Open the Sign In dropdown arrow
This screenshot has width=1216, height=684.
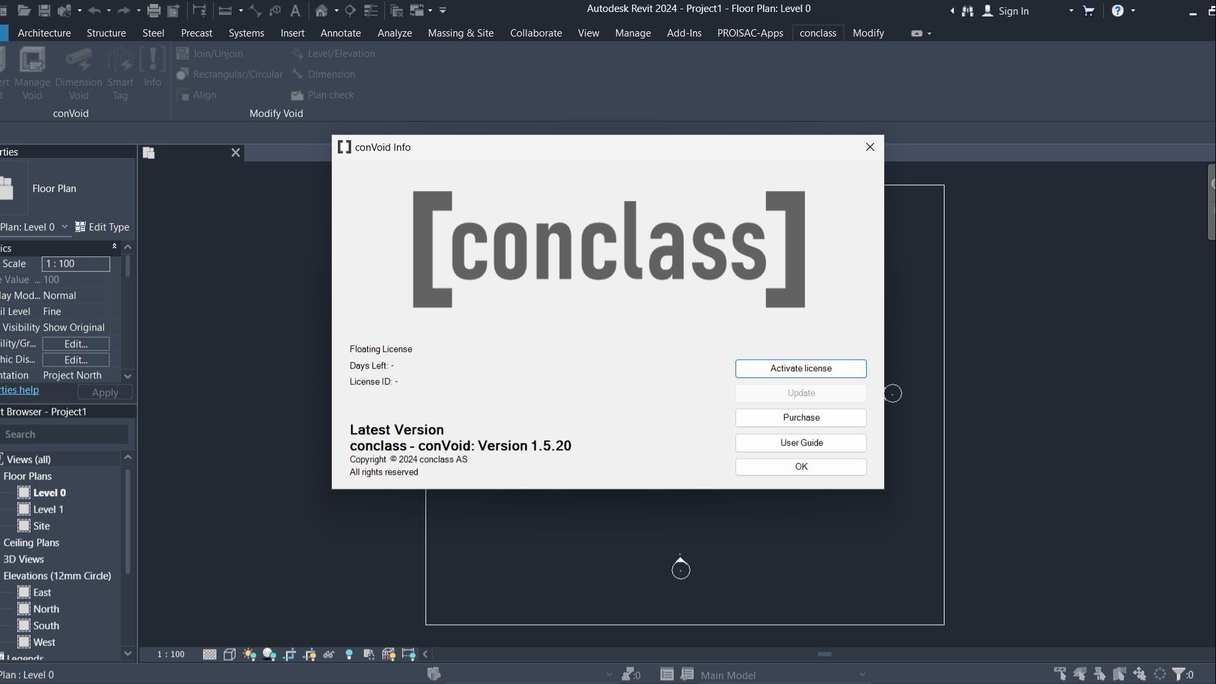1071,11
